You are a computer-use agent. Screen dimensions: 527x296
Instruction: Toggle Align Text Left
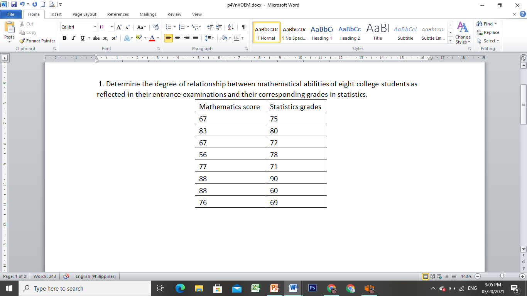(x=169, y=38)
